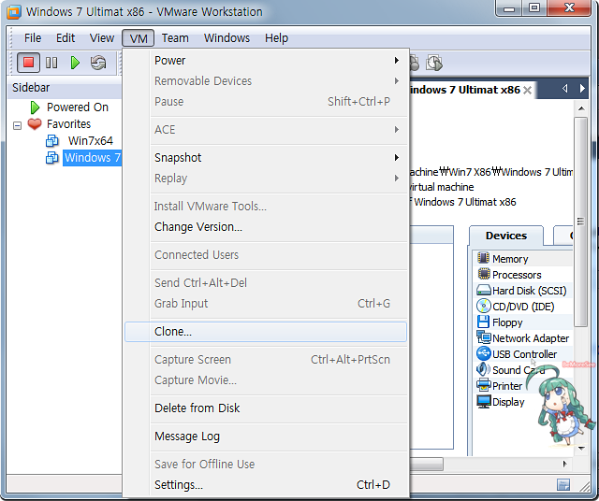Maximize the VMware Workstation window
Viewport: 599px width, 501px height.
click(x=534, y=8)
